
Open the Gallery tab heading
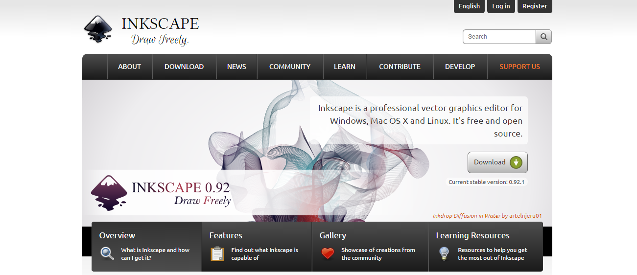tap(333, 235)
